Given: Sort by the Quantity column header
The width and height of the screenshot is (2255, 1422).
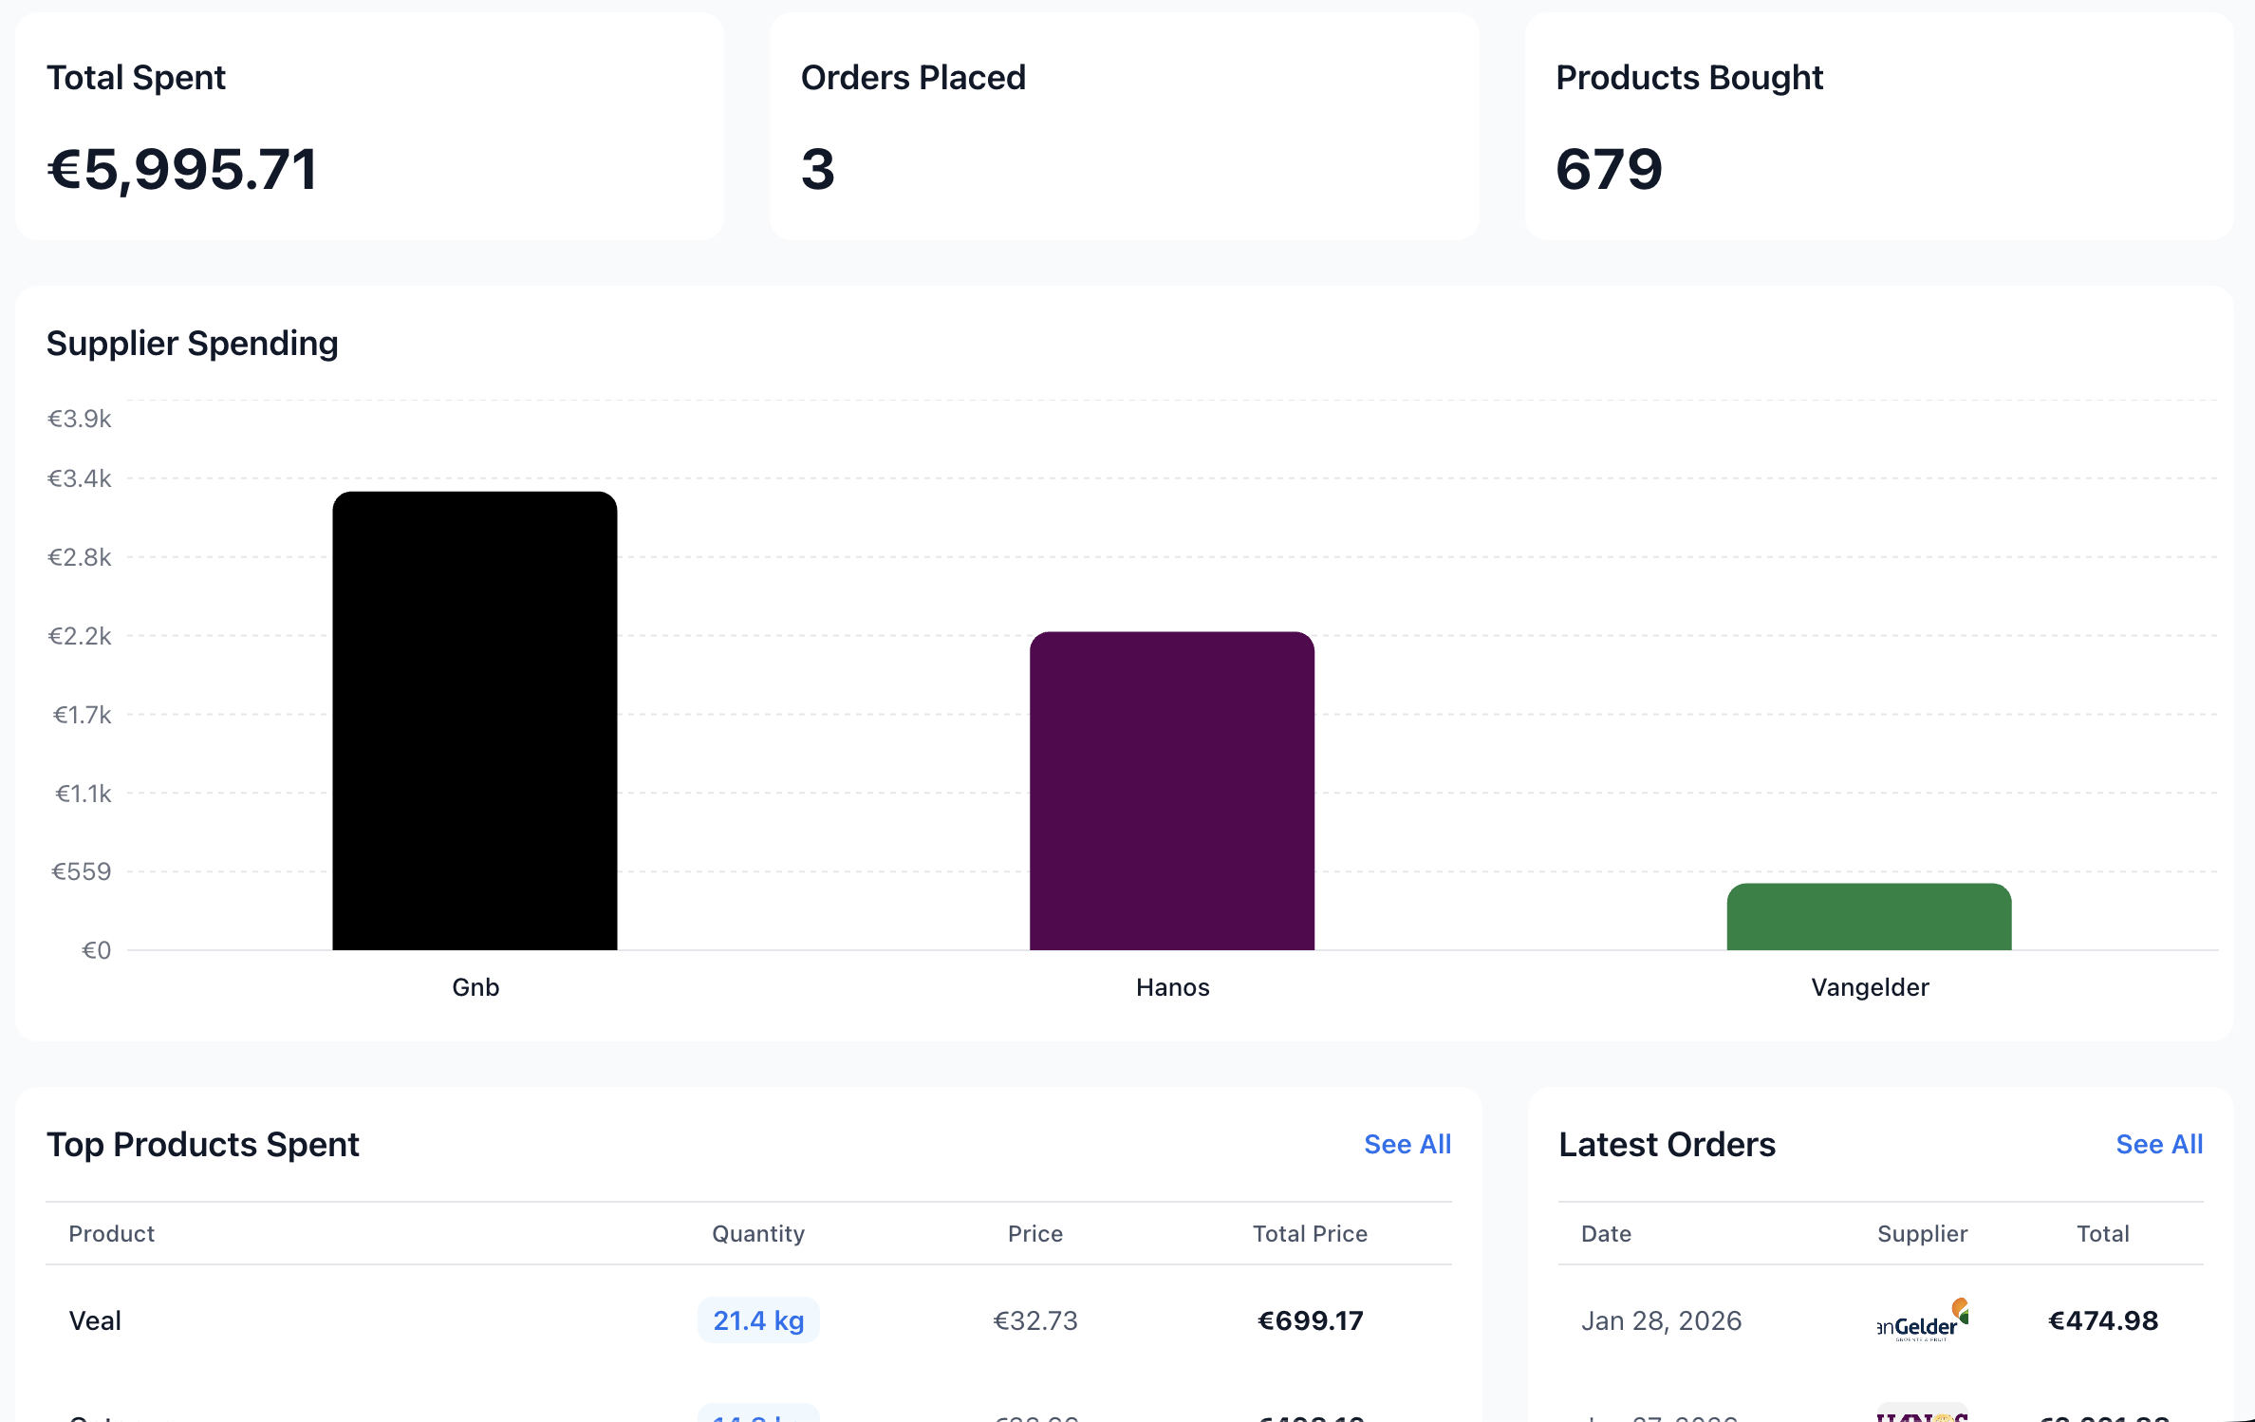Looking at the screenshot, I should pyautogui.click(x=758, y=1233).
